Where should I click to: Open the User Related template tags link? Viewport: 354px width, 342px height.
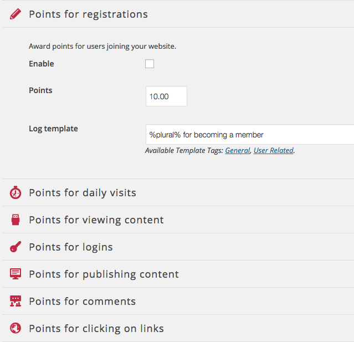click(x=274, y=150)
